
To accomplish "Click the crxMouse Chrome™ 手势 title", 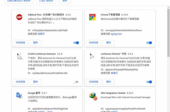I will pyautogui.click(x=113, y=54).
